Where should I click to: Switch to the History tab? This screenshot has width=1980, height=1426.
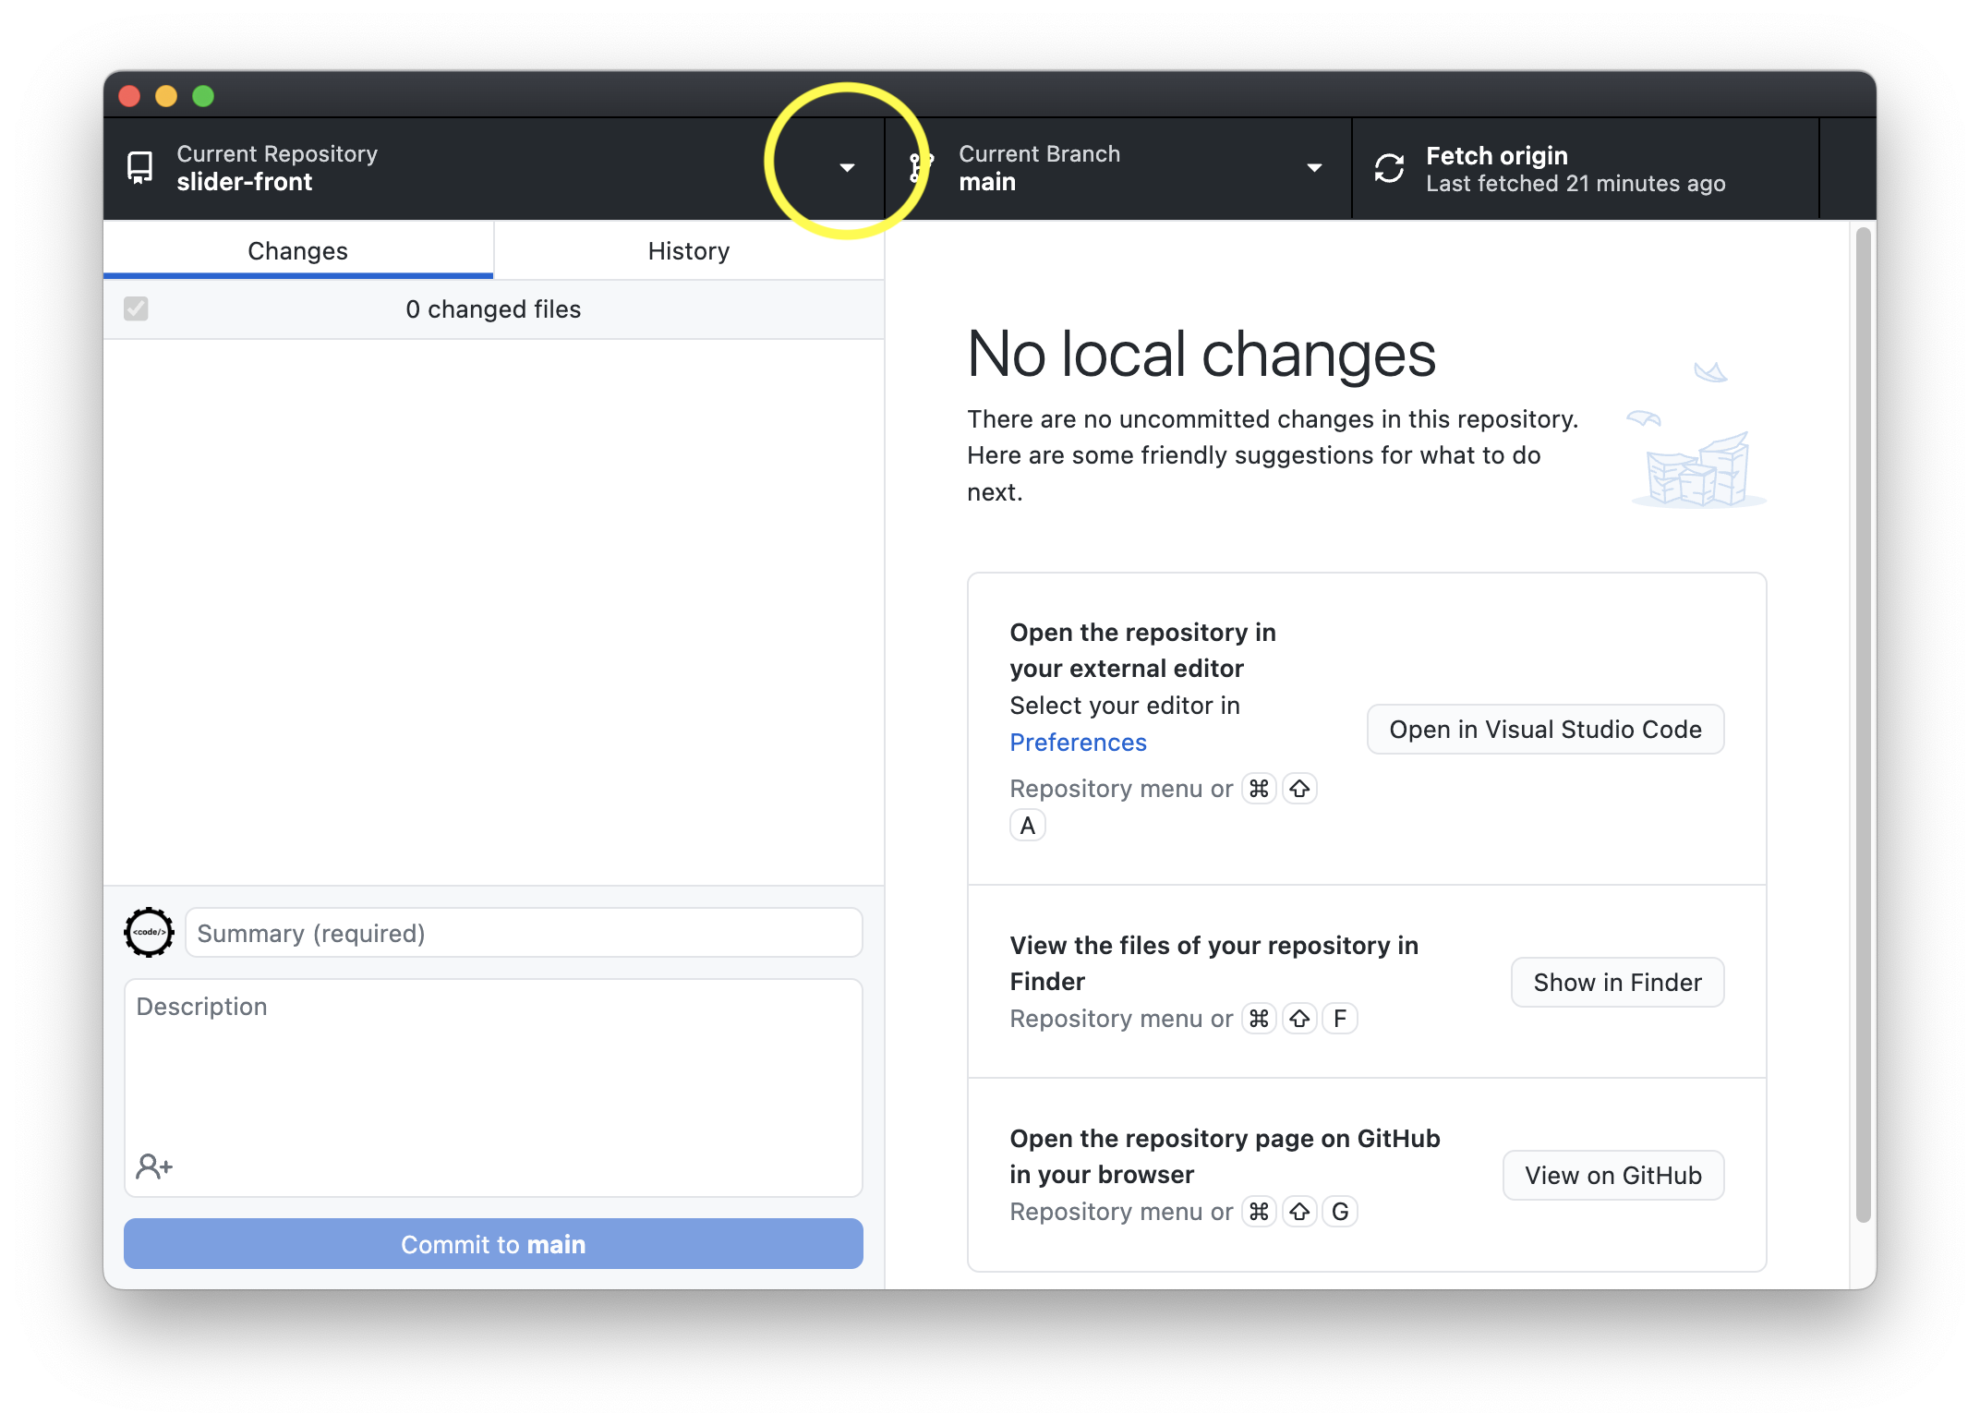pos(689,251)
